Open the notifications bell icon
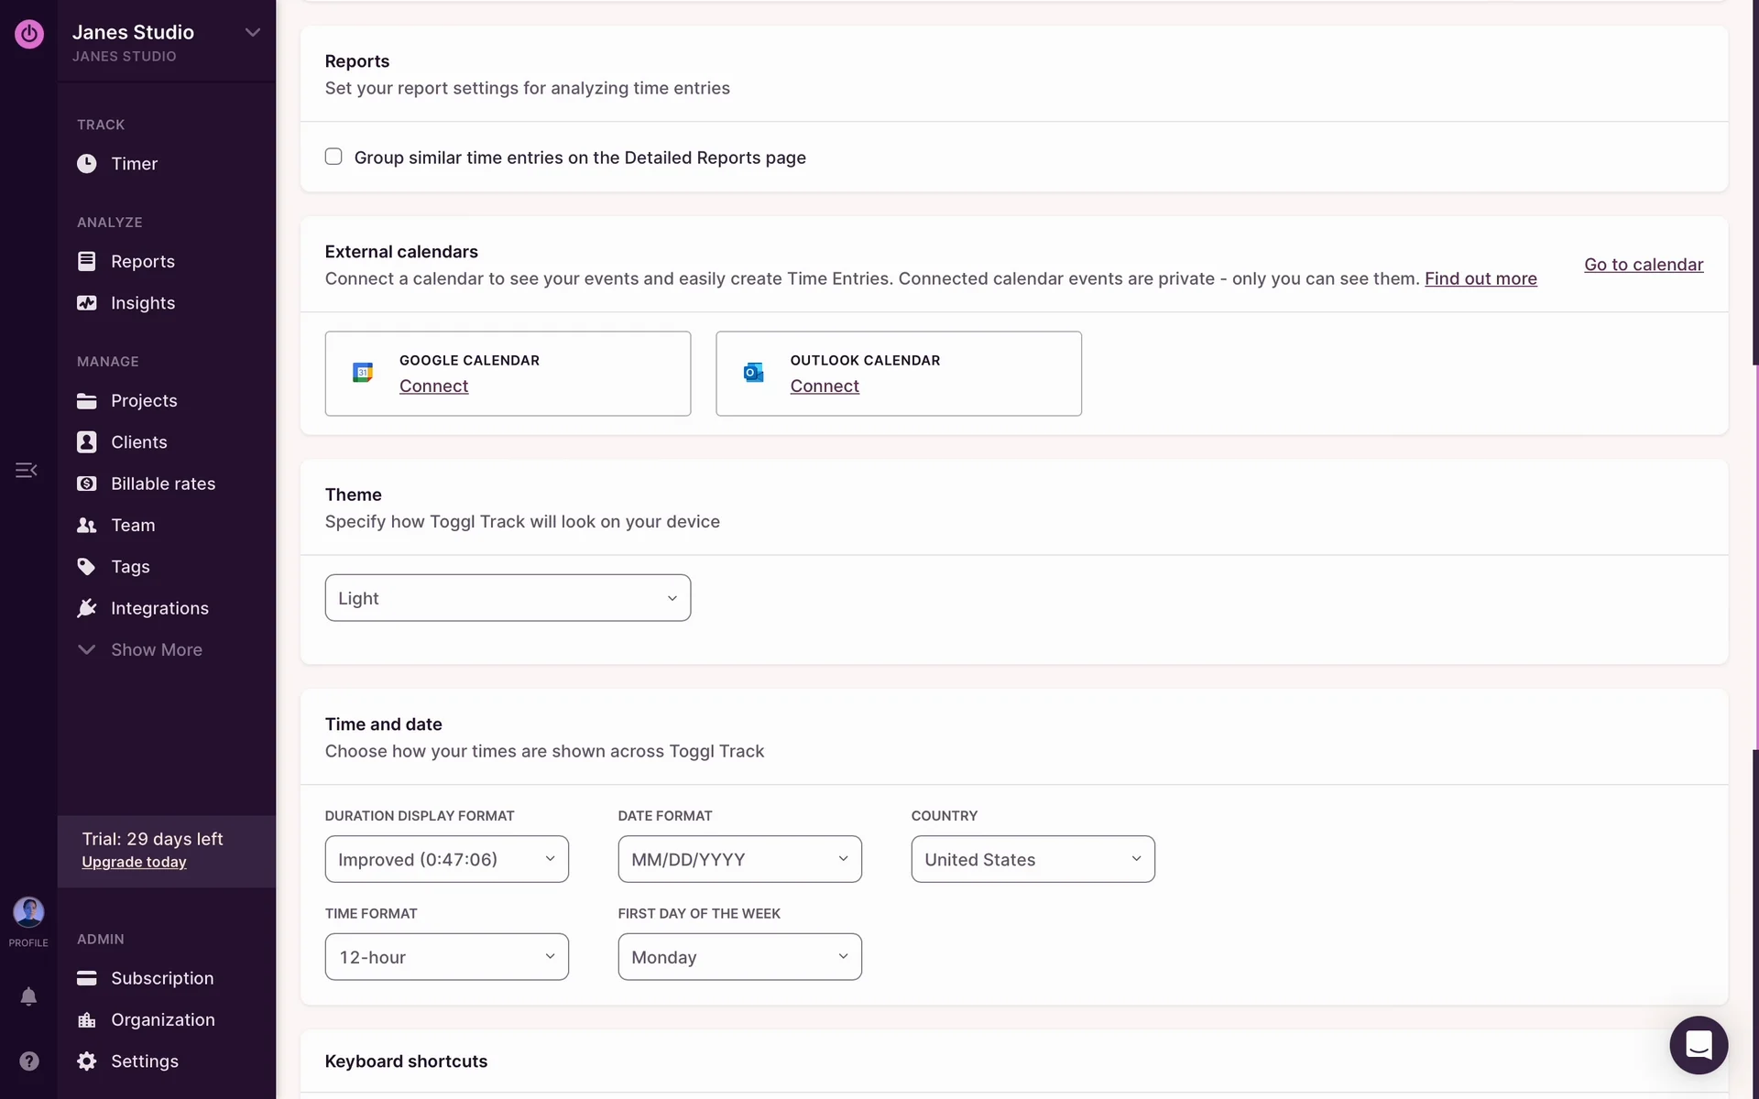The width and height of the screenshot is (1759, 1099). click(x=28, y=996)
